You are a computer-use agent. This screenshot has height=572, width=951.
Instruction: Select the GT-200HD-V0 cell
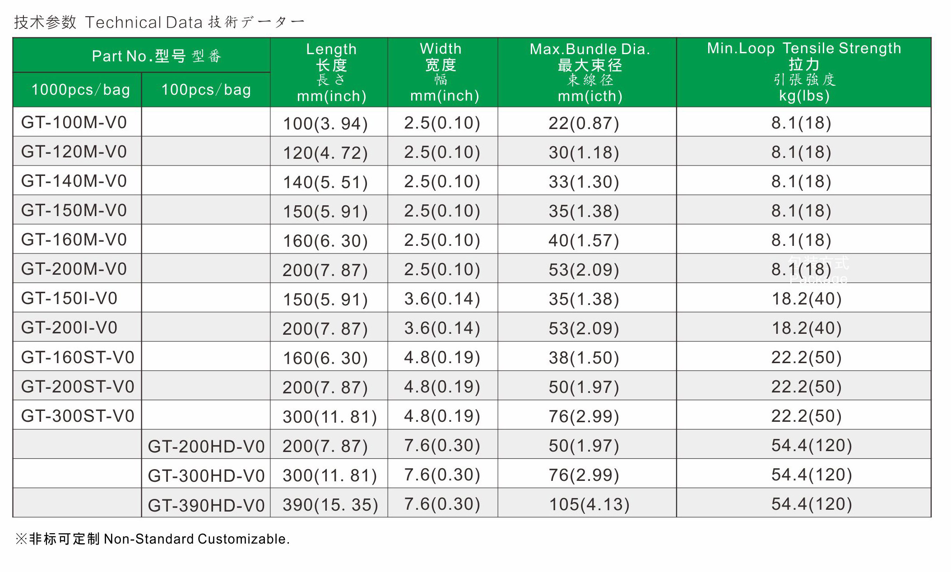point(206,447)
